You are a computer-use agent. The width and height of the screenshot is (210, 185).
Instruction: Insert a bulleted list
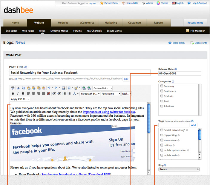click(x=69, y=93)
